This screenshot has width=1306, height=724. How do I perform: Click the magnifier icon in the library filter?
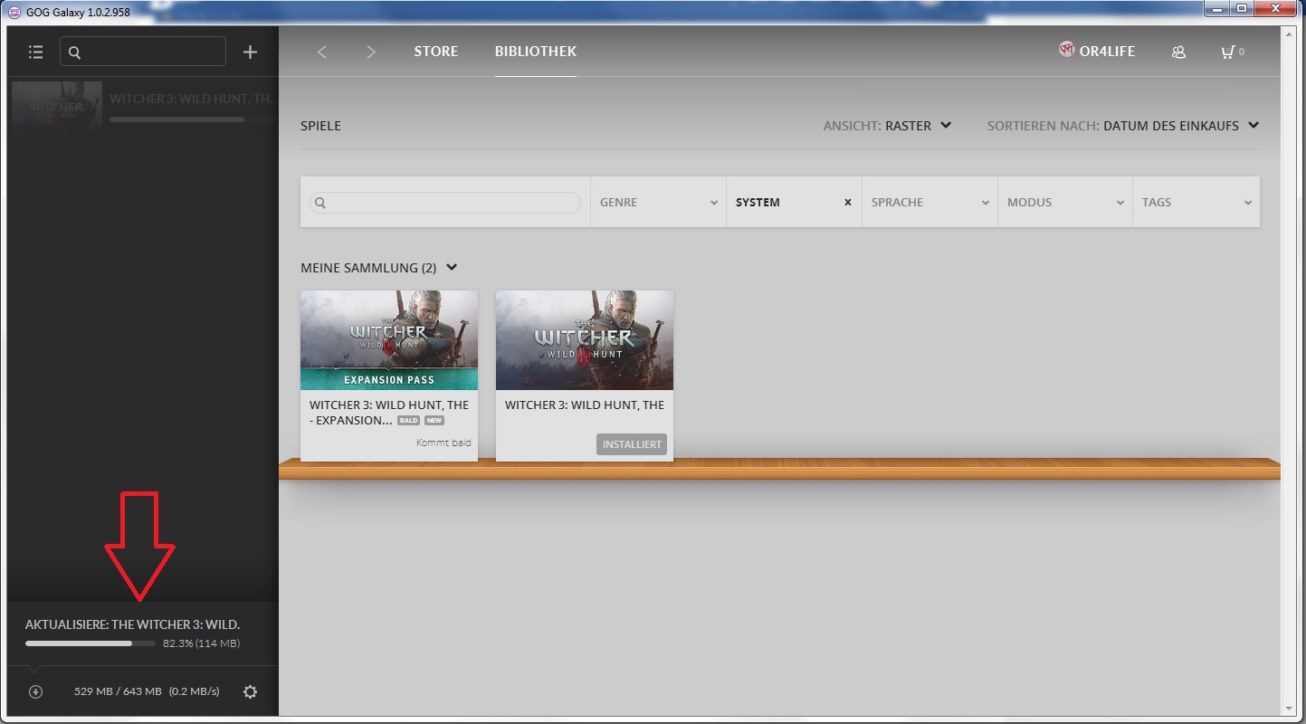pyautogui.click(x=320, y=203)
